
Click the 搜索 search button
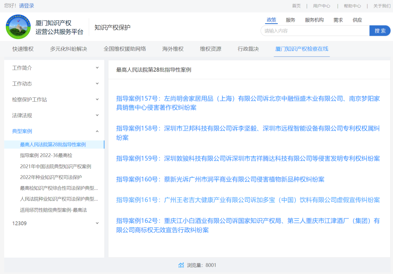point(380,31)
